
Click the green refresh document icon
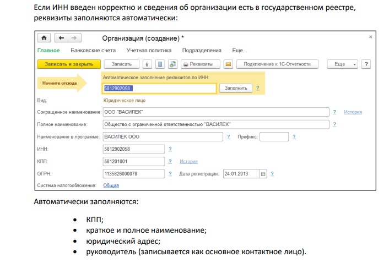pyautogui.click(x=172, y=64)
